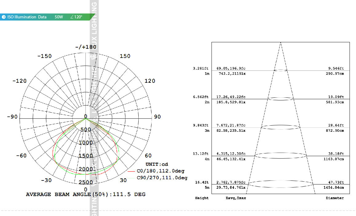
Task: Click the 38.18ft diameter value
Action: tap(336, 154)
